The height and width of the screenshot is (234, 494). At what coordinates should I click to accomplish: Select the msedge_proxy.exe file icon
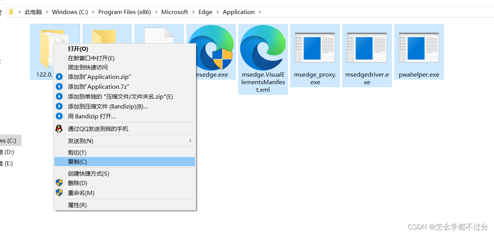tap(315, 47)
